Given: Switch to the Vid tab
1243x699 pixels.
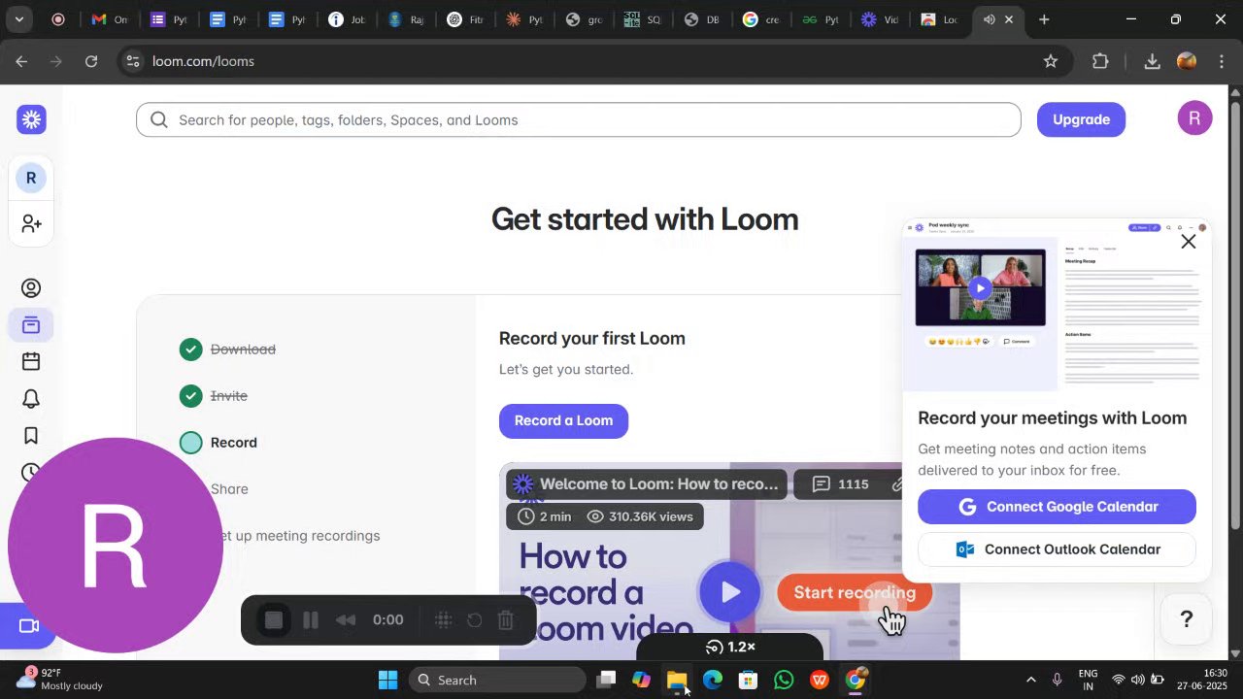Looking at the screenshot, I should pyautogui.click(x=880, y=19).
